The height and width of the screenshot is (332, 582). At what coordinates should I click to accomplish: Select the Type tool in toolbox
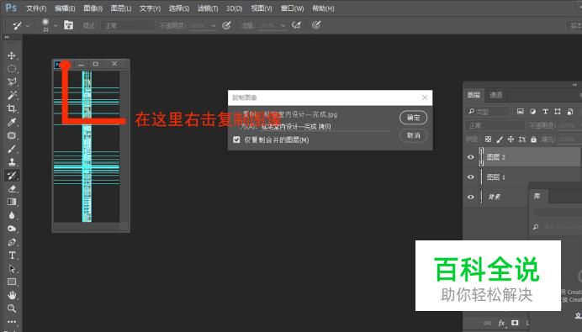click(x=12, y=256)
